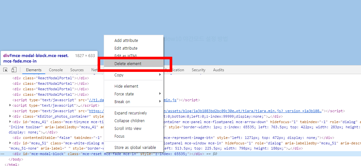This screenshot has width=361, height=166.
Task: Open the Audits tab
Action: (218, 70)
